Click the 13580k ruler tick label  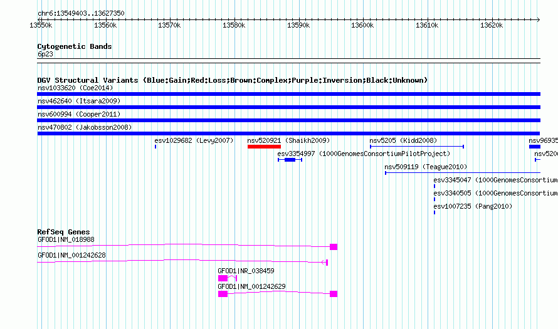(234, 25)
